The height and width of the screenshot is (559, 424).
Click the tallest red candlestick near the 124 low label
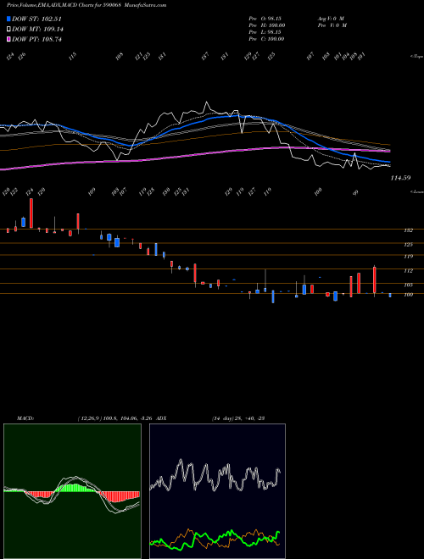[31, 213]
